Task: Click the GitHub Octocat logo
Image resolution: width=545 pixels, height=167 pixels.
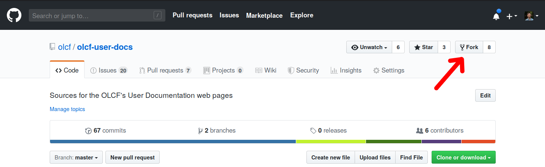Action: tap(14, 15)
